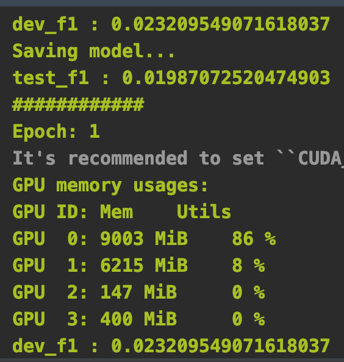Click the row of hash separator characters
This screenshot has width=344, height=362.
click(78, 105)
